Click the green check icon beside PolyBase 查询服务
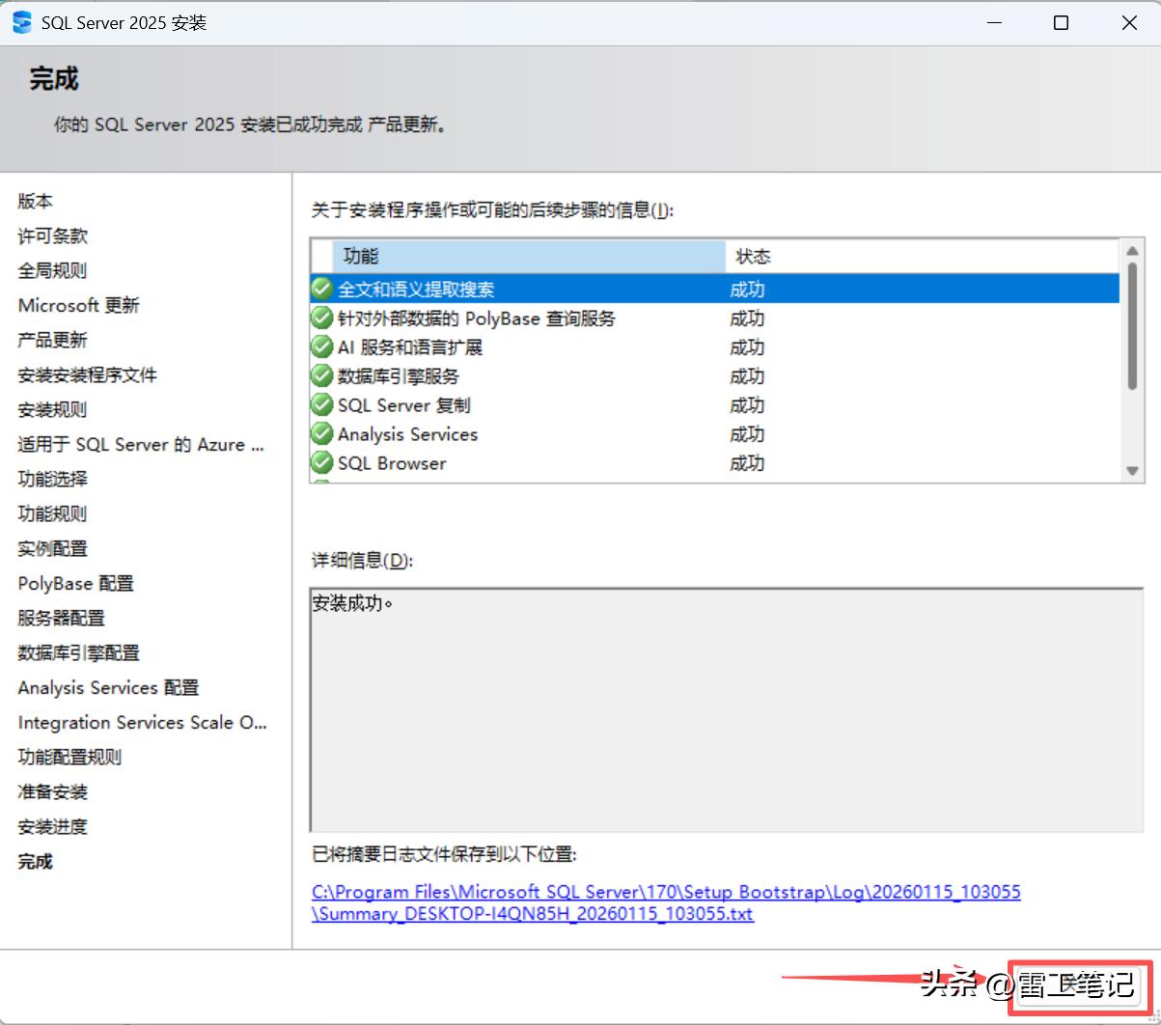This screenshot has height=1025, width=1161. (x=322, y=318)
